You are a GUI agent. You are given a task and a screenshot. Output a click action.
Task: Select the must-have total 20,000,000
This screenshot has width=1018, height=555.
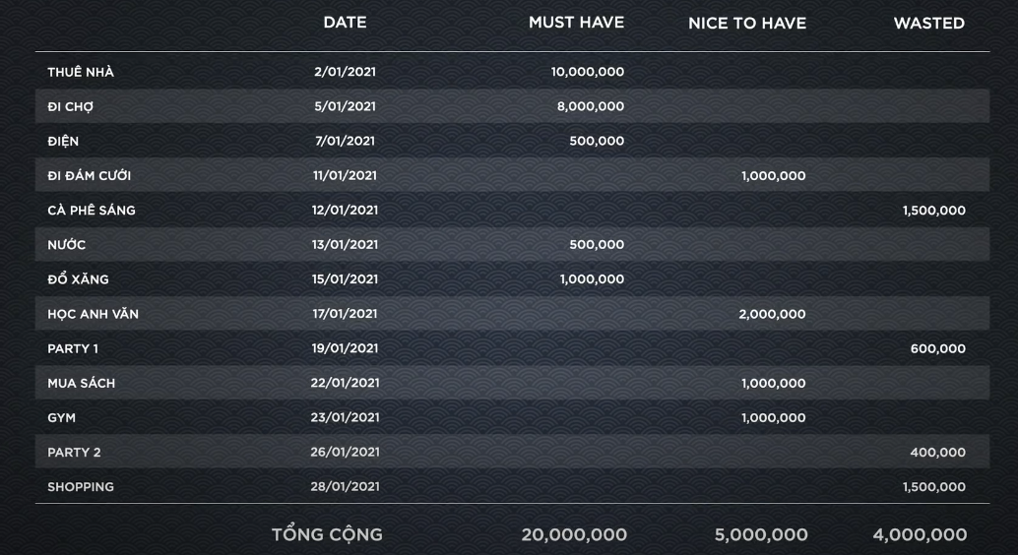[574, 535]
